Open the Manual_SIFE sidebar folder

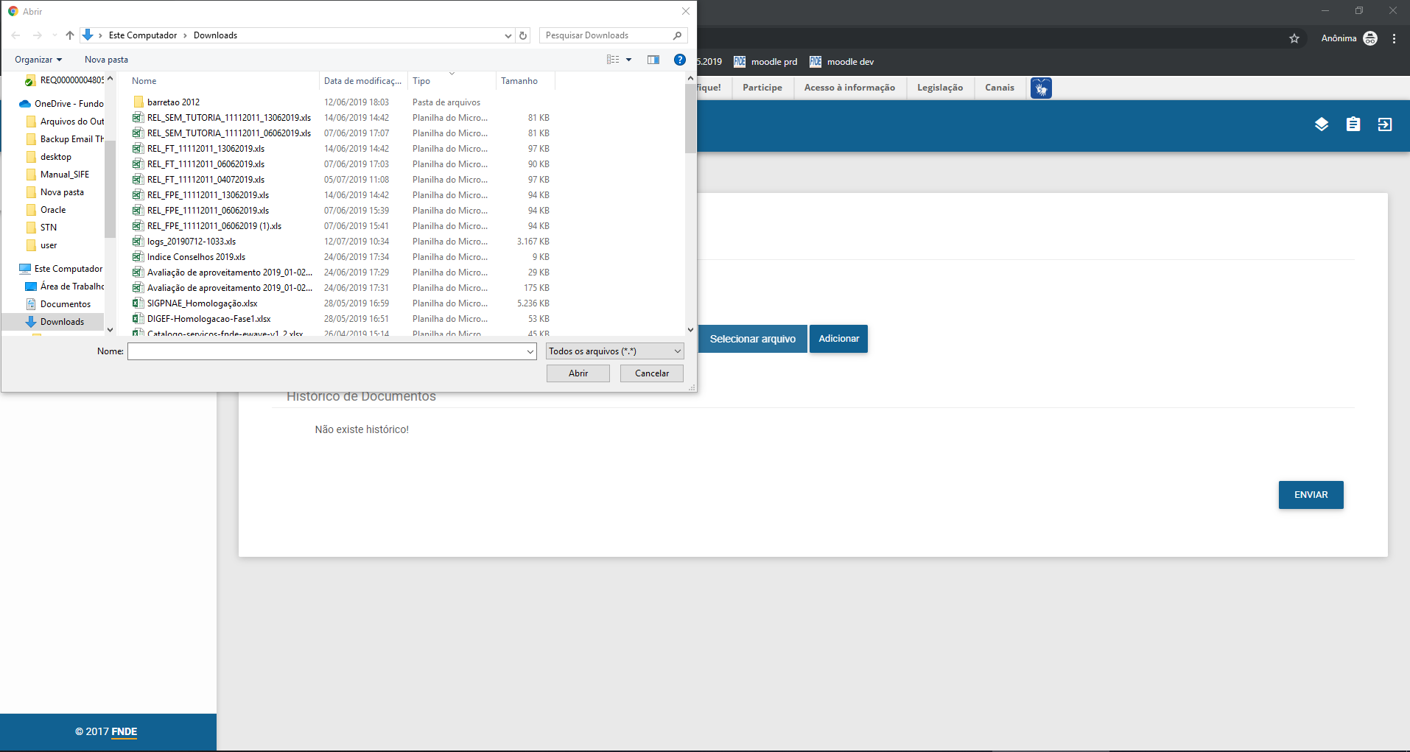[x=65, y=175]
